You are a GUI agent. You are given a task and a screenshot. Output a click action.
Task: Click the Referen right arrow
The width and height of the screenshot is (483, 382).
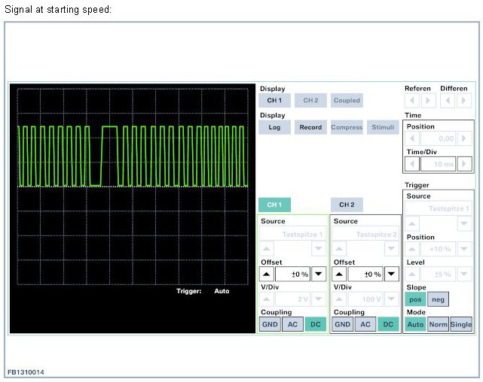pos(428,100)
